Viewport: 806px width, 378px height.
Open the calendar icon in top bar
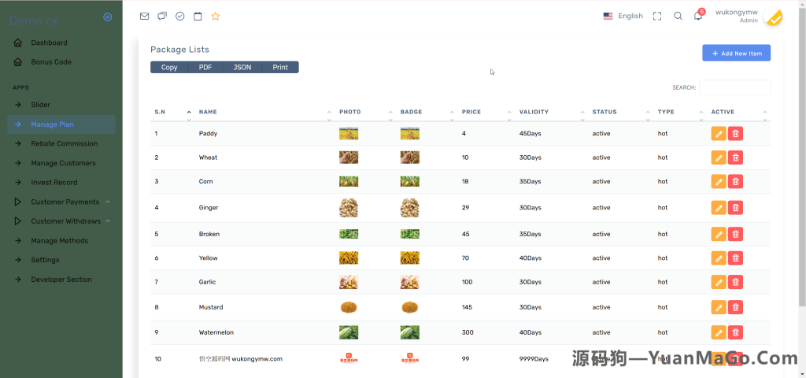point(198,16)
